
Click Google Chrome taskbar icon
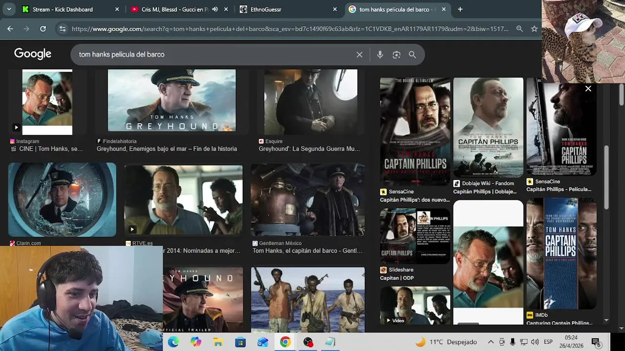[x=285, y=342]
